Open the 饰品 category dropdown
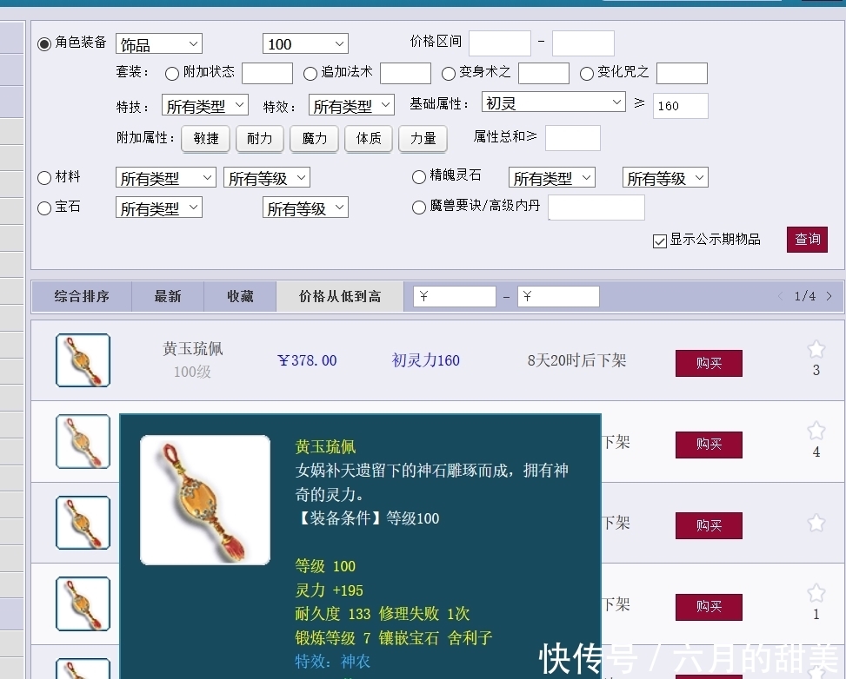The width and height of the screenshot is (846, 679). click(158, 43)
